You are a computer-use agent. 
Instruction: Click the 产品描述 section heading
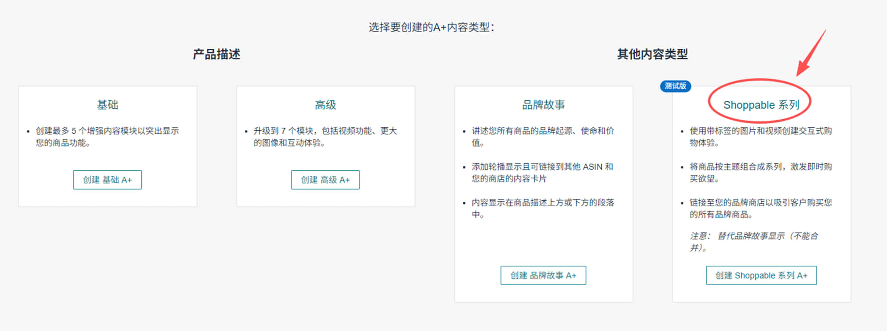tap(216, 54)
